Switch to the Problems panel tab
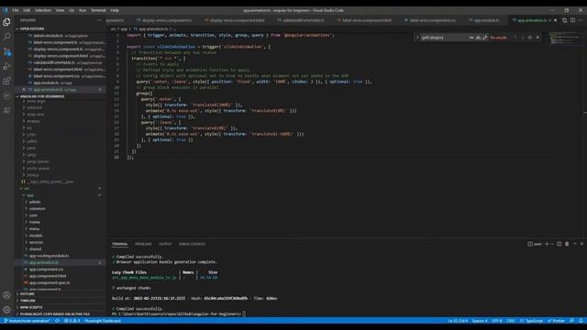This screenshot has width=587, height=330. [x=143, y=244]
